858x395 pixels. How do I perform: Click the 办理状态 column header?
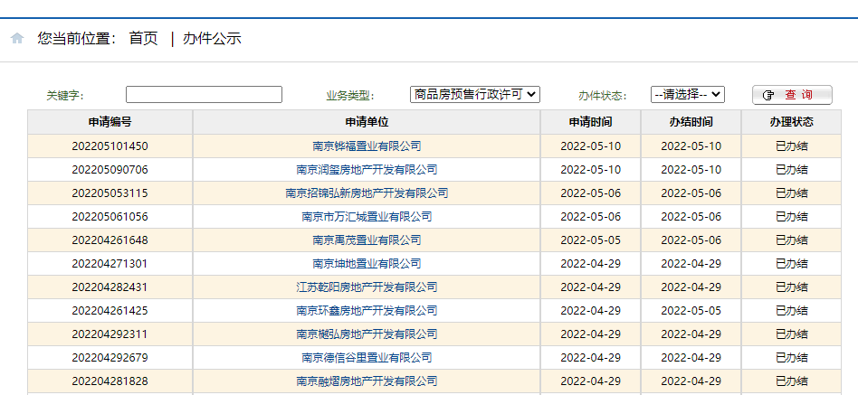pos(791,122)
